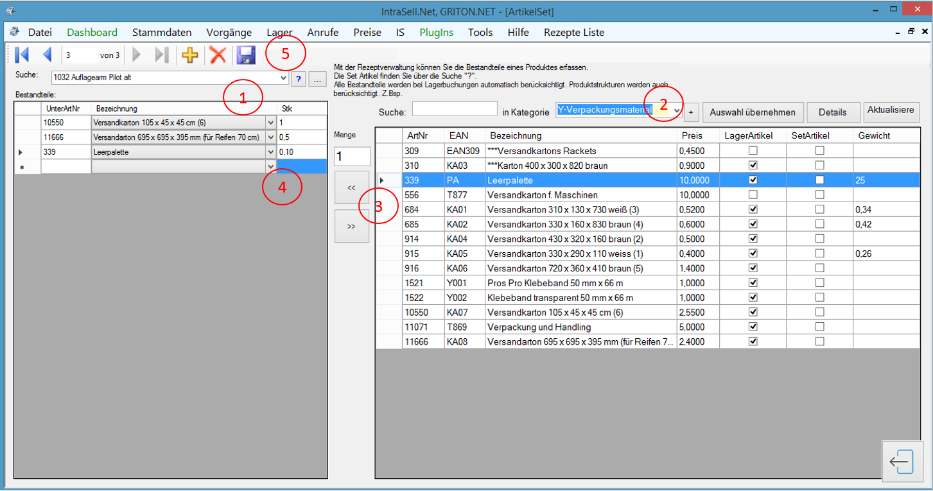This screenshot has width=933, height=491.
Task: Toggle LagerArtikel checkbox for article 11666
Action: coord(753,342)
